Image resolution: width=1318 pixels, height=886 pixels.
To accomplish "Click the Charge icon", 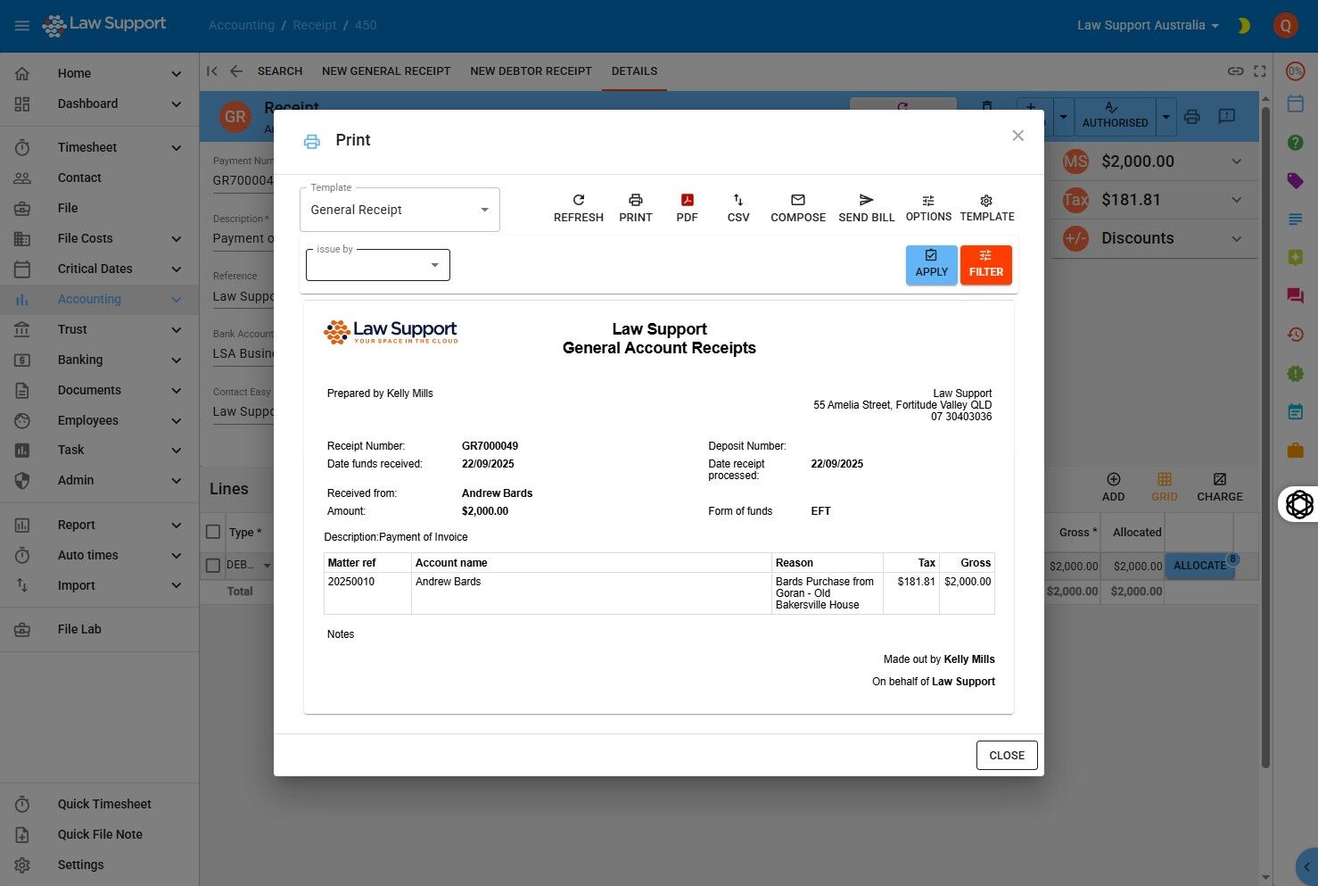I will pyautogui.click(x=1219, y=487).
